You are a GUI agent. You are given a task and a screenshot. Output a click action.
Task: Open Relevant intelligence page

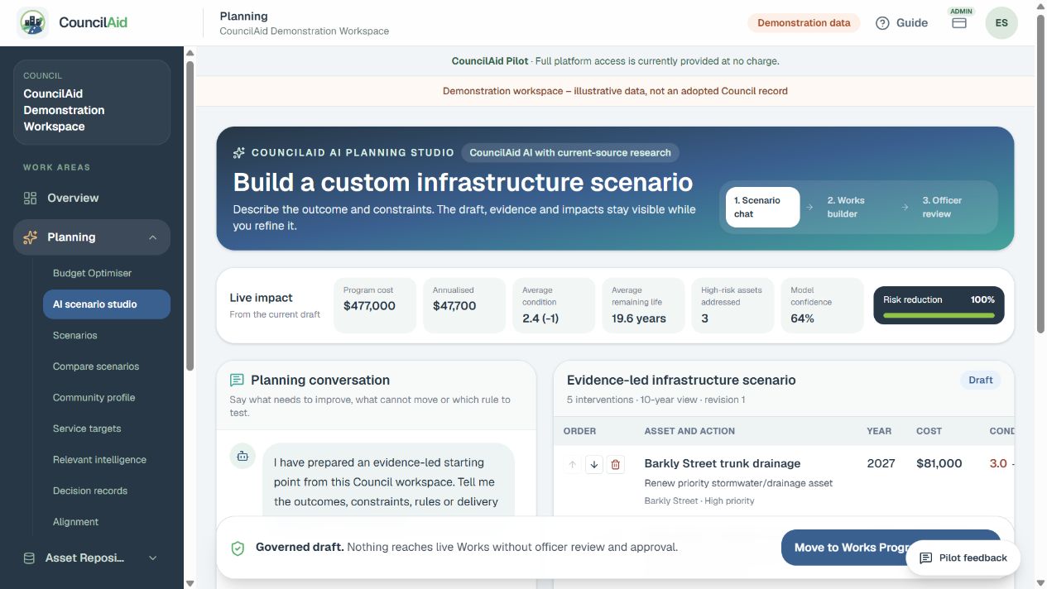107,460
